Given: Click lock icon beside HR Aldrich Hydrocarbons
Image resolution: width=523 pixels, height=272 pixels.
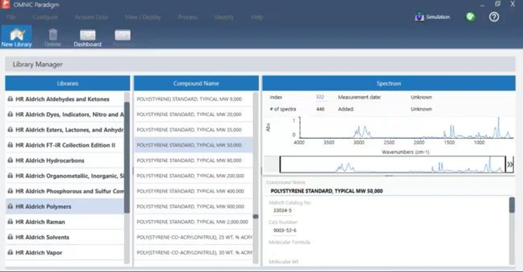Looking at the screenshot, I should tap(10, 160).
